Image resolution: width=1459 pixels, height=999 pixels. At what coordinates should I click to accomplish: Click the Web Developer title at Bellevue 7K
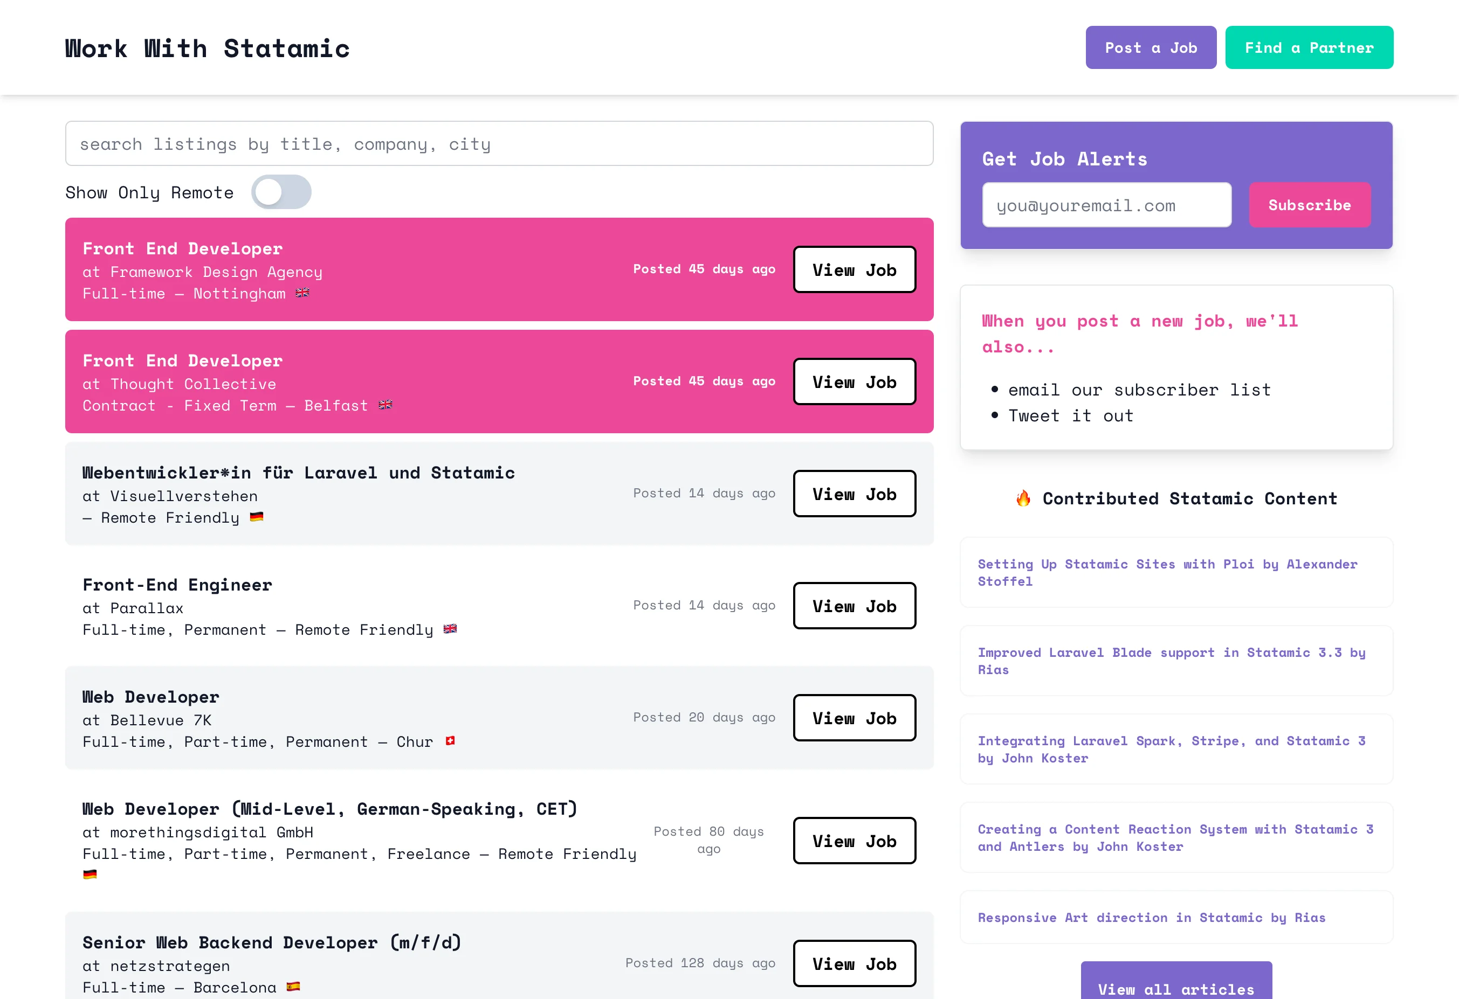152,697
